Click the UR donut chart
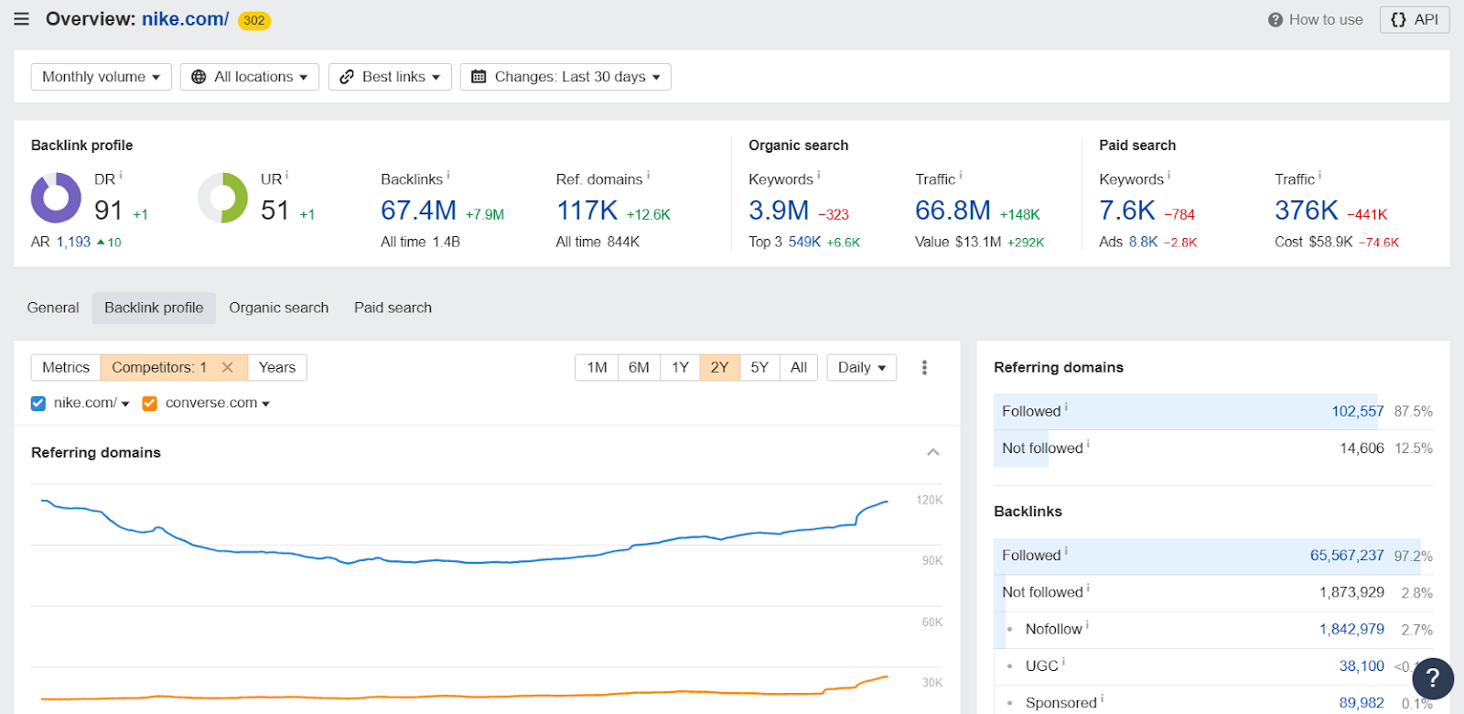The height and width of the screenshot is (714, 1464). 222,198
